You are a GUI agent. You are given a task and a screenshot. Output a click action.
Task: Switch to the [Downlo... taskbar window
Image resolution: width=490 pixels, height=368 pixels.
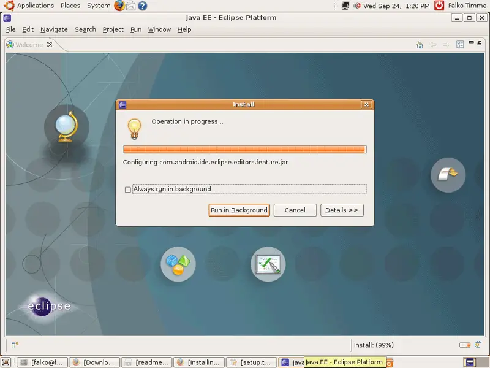point(94,362)
